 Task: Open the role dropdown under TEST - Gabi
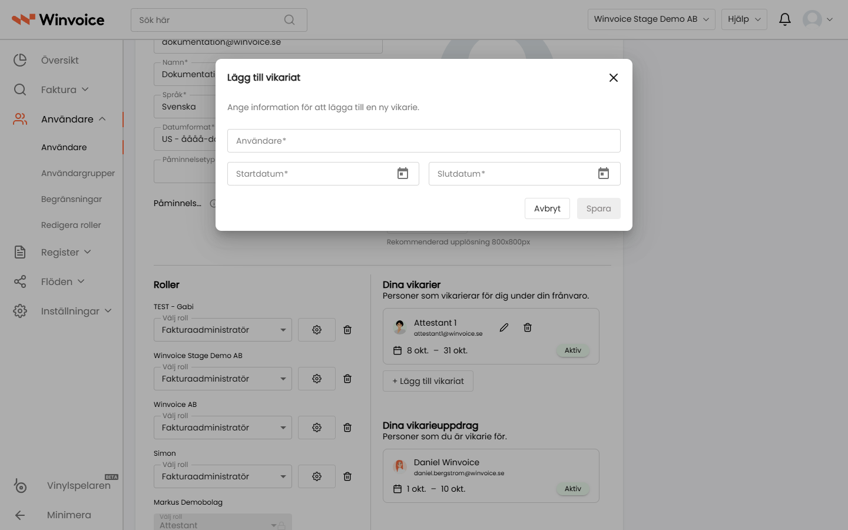(223, 330)
